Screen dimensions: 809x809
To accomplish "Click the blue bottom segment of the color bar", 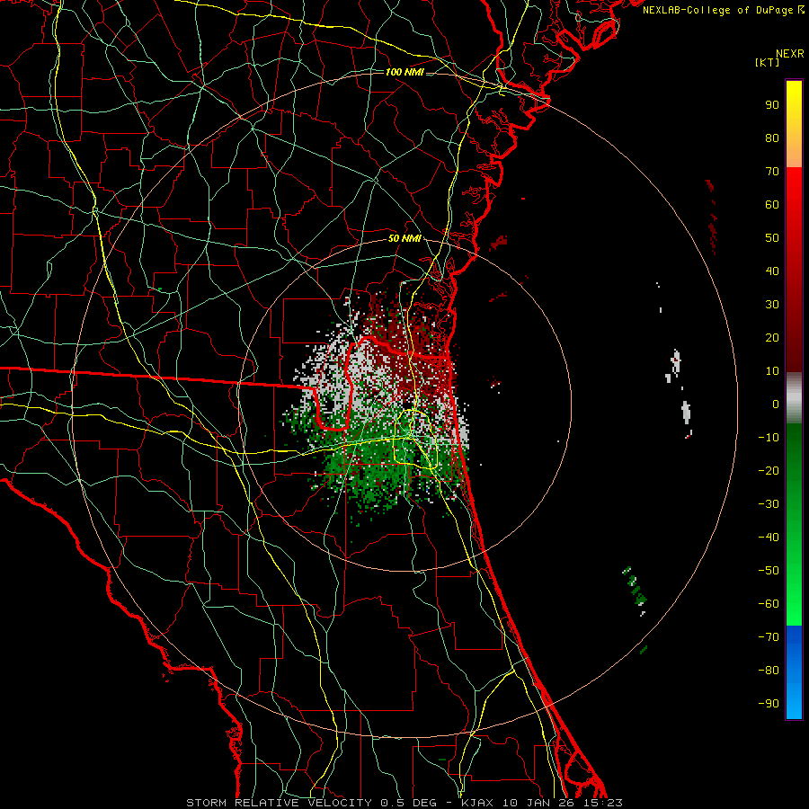I will coord(794,672).
